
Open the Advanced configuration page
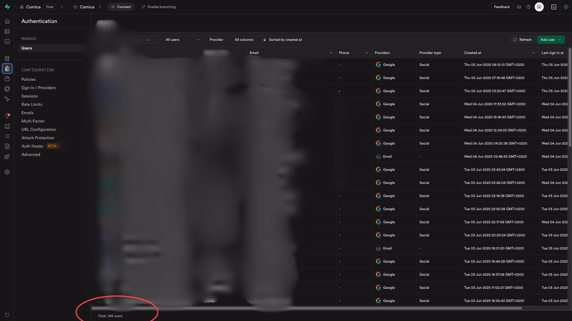pos(31,154)
